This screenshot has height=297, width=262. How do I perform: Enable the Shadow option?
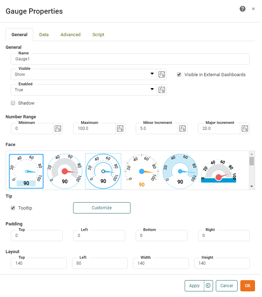[x=13, y=103]
